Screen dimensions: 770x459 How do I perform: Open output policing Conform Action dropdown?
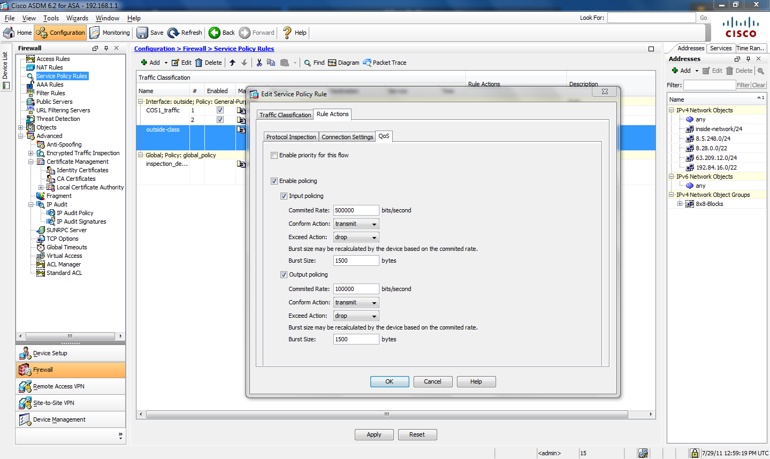(356, 302)
